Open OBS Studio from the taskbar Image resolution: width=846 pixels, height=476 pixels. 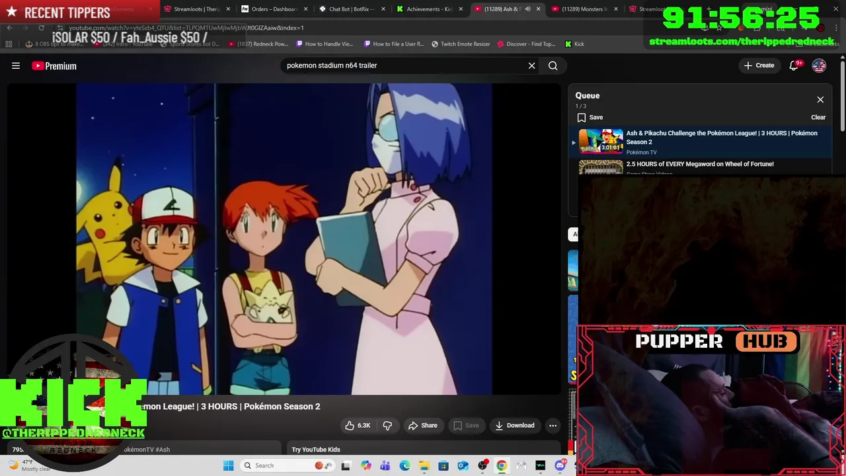point(482,465)
